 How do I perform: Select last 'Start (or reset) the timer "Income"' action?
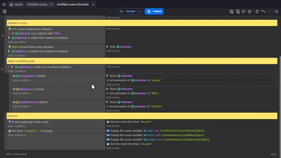point(129,144)
